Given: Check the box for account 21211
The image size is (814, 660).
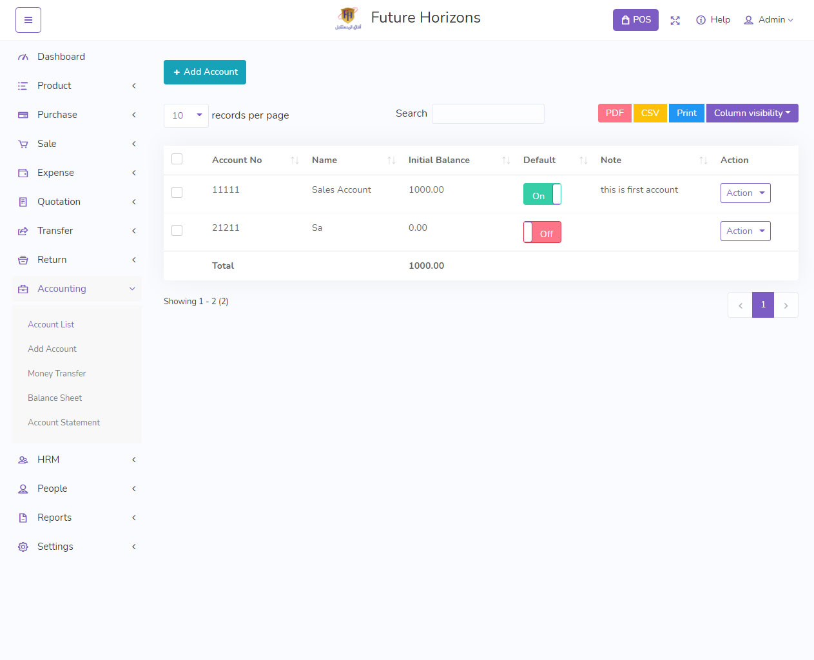Looking at the screenshot, I should click(x=177, y=231).
